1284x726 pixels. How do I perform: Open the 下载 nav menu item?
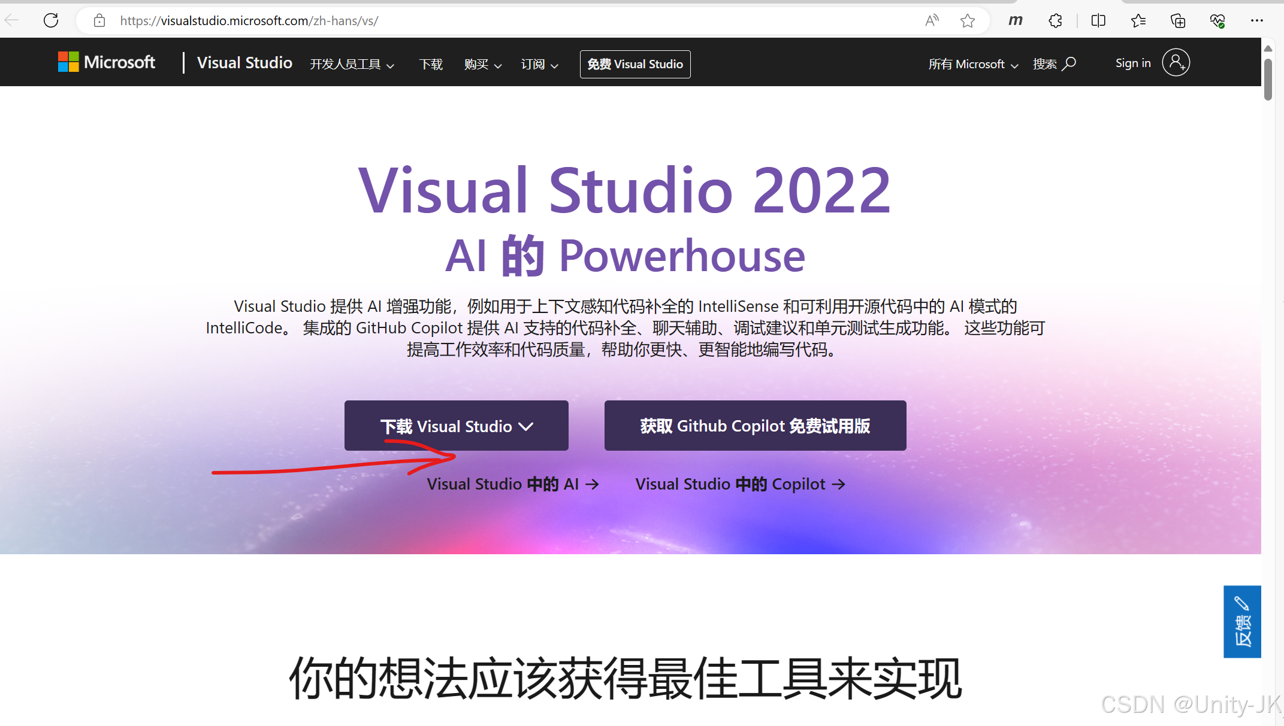pyautogui.click(x=431, y=64)
